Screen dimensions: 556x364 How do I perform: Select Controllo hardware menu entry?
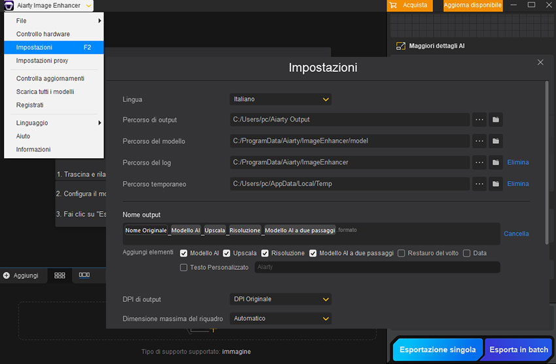(54, 34)
